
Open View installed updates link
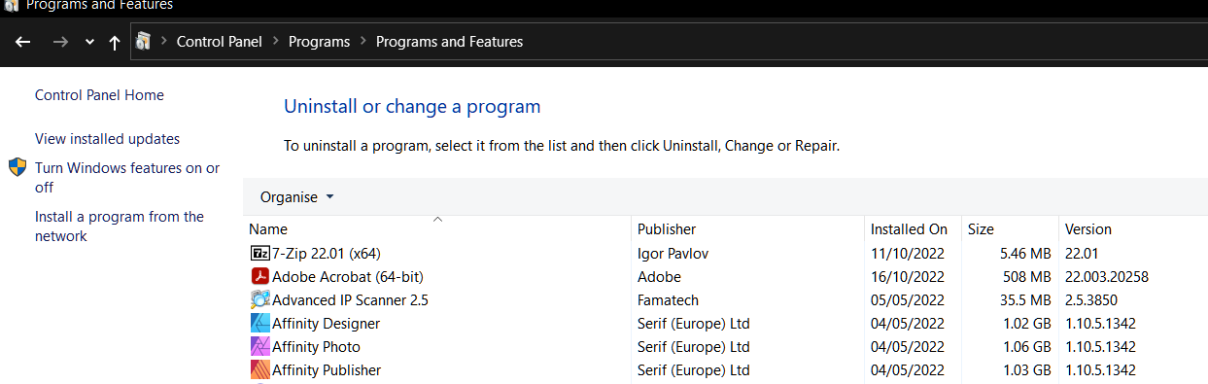(x=107, y=139)
